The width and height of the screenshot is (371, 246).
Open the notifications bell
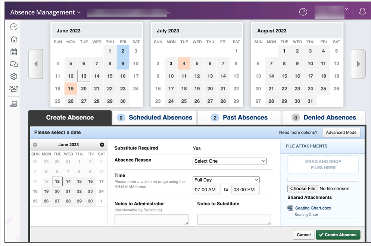click(x=362, y=12)
